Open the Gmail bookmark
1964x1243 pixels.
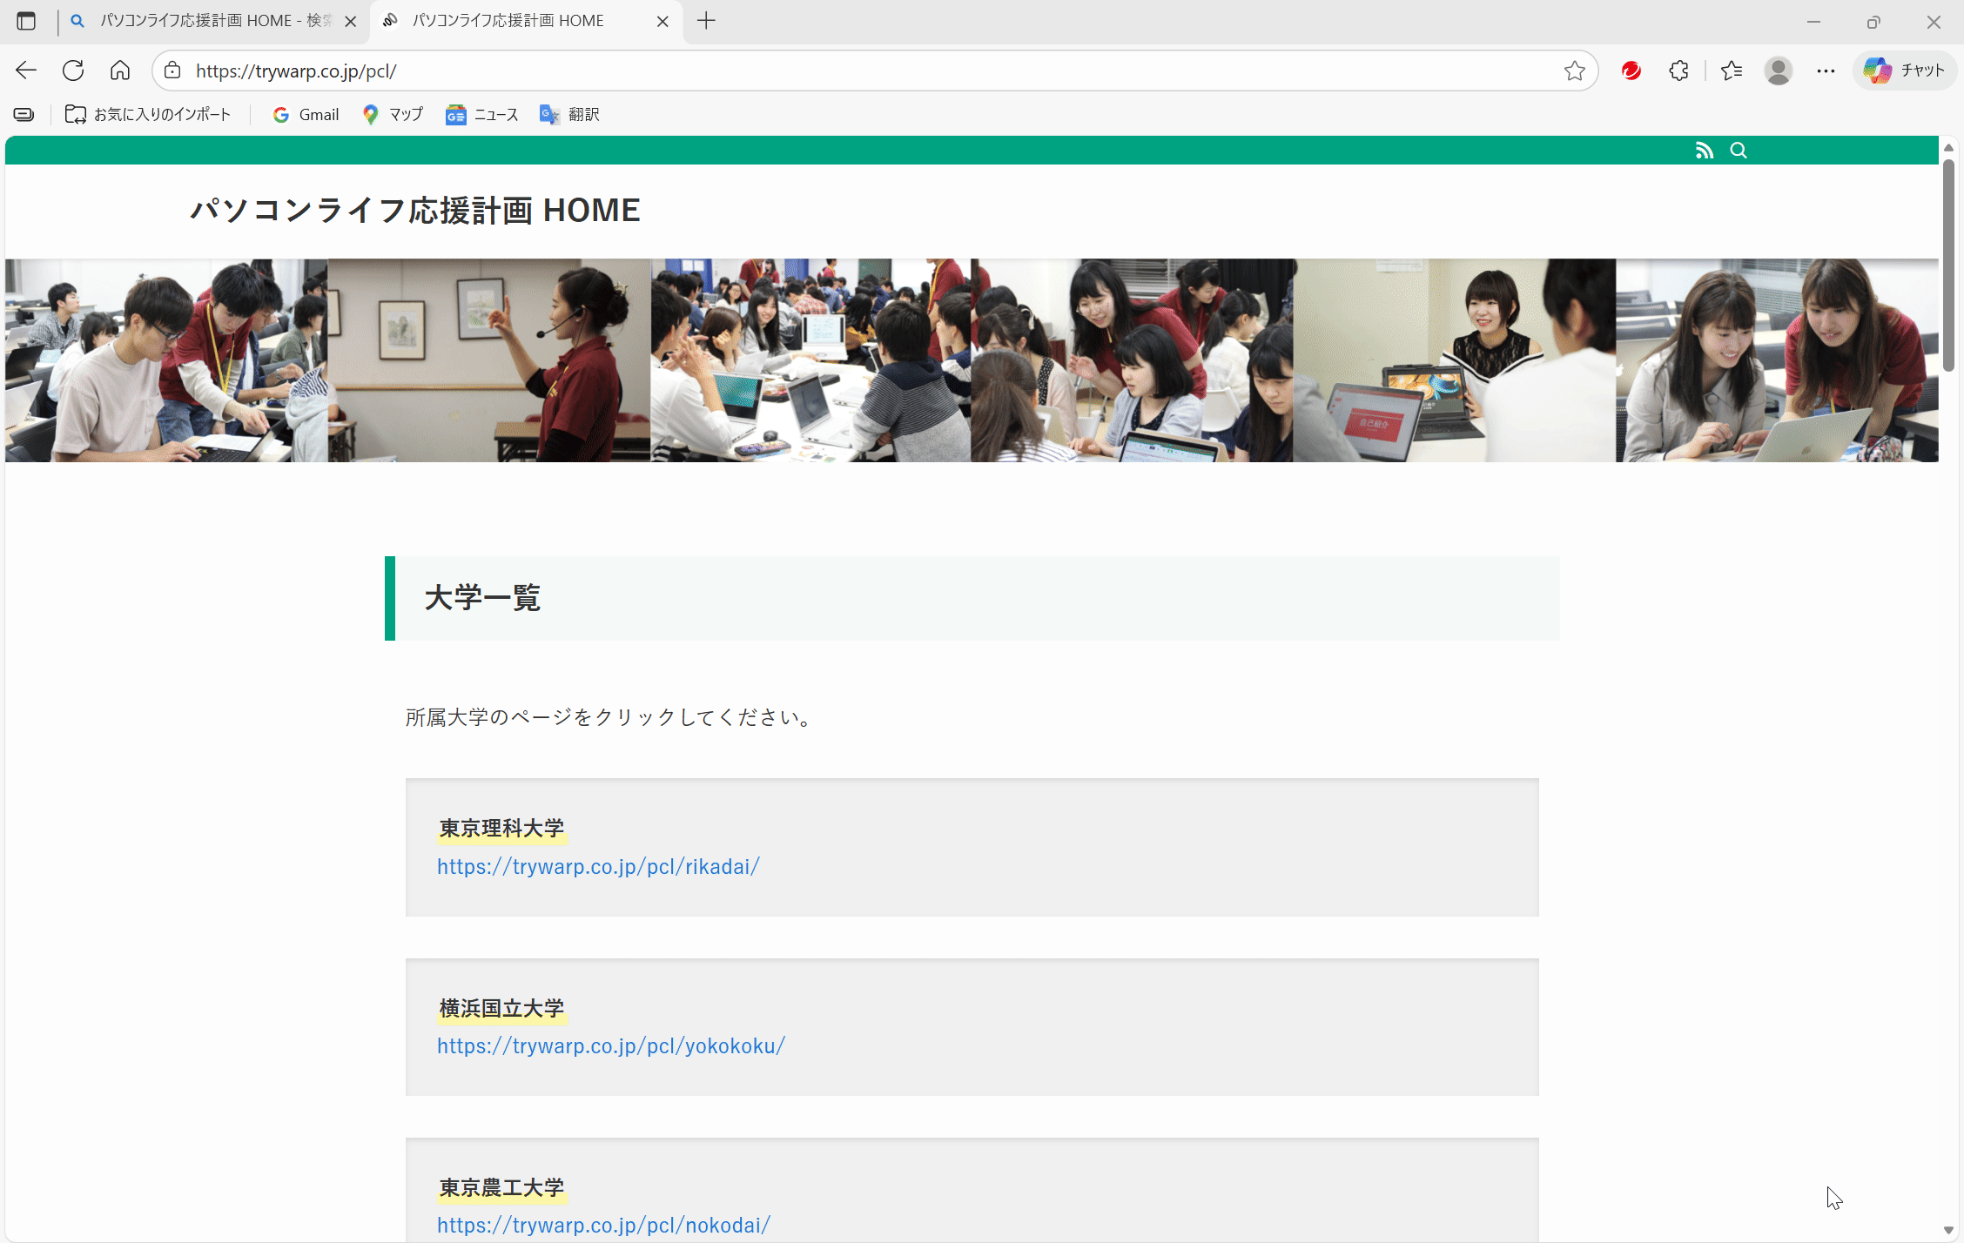pyautogui.click(x=306, y=115)
